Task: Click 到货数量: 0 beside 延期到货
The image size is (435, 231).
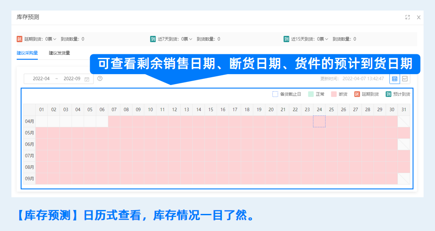Action: (x=72, y=39)
